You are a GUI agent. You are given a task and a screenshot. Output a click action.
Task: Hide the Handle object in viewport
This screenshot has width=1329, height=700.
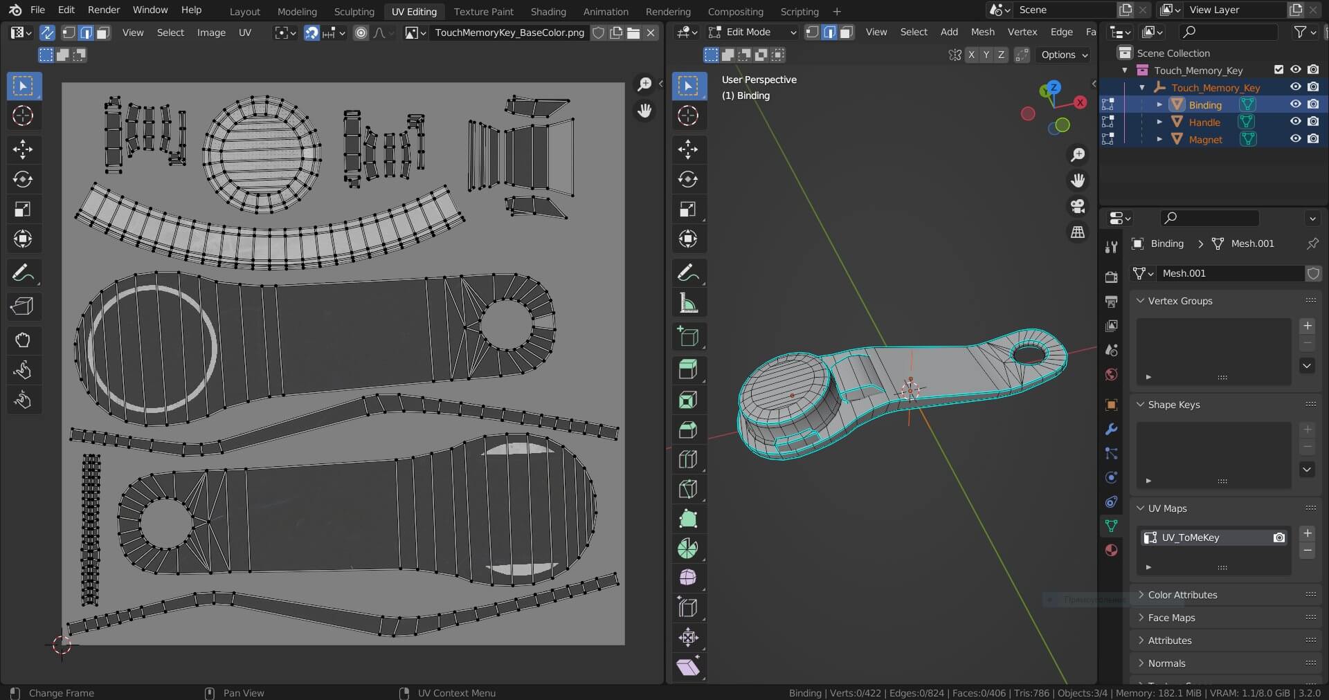(x=1296, y=122)
